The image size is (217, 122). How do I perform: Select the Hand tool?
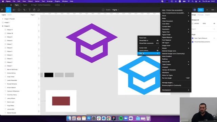coord(34,10)
